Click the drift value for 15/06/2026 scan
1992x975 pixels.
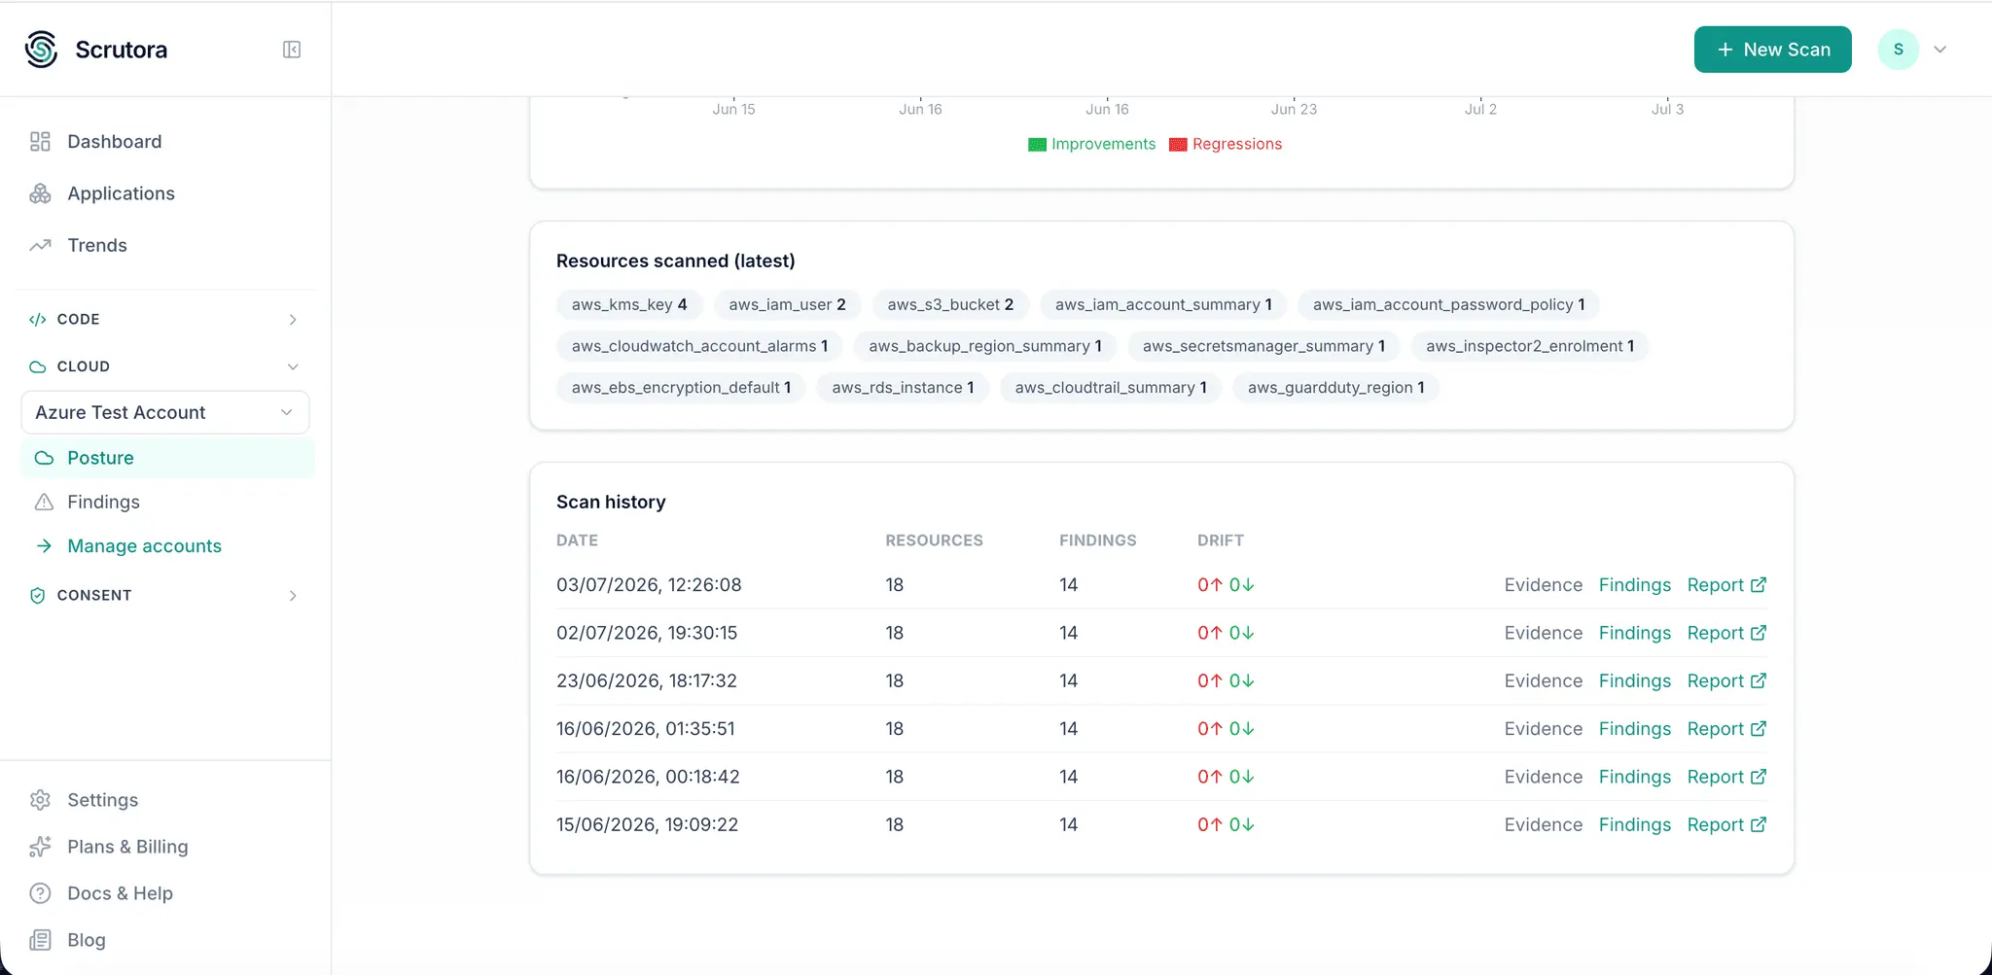[x=1226, y=824]
